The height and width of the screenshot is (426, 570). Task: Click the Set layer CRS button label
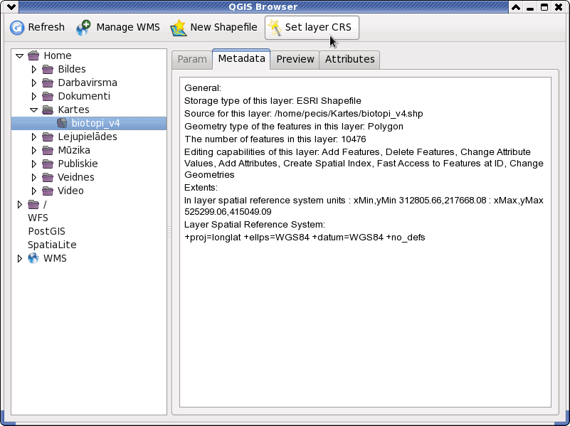(x=318, y=27)
